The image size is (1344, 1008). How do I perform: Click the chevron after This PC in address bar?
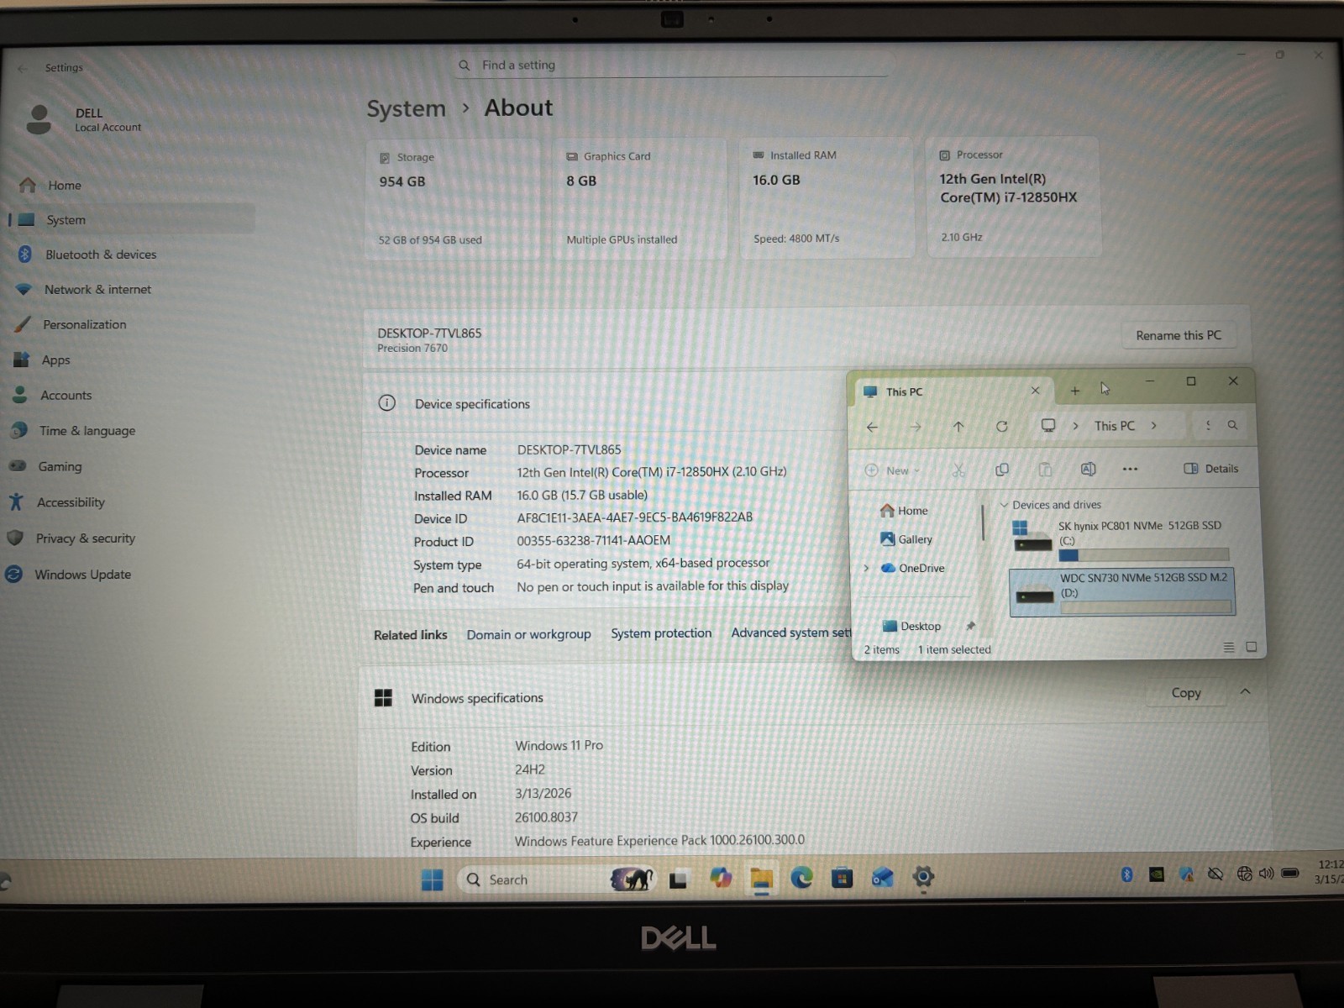click(x=1153, y=426)
